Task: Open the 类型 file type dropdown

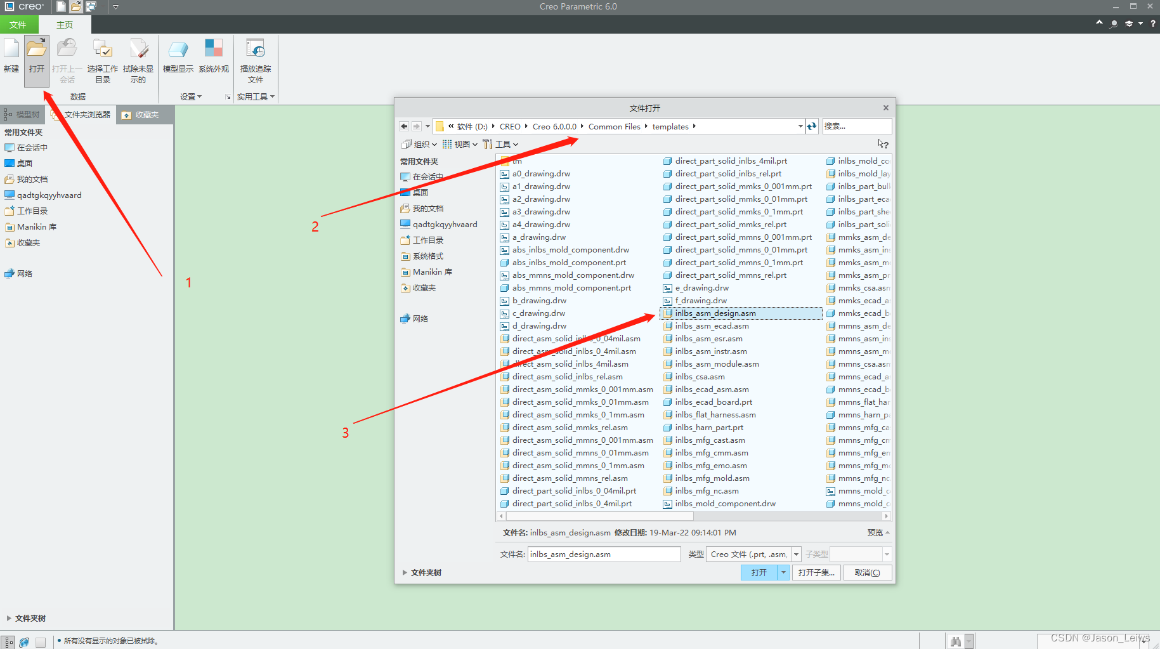Action: pos(796,554)
